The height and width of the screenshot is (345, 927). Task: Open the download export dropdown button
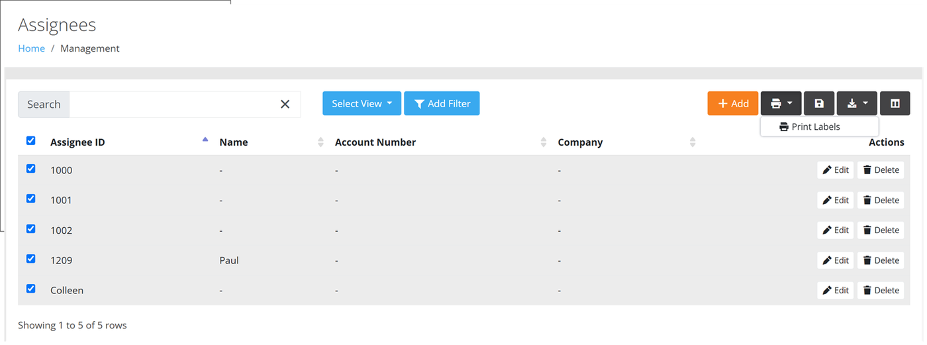click(857, 103)
